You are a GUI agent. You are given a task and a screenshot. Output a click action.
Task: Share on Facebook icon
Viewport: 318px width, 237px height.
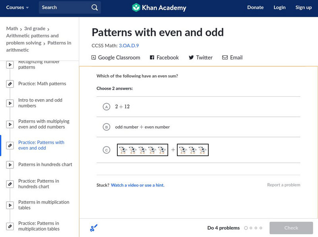(x=152, y=58)
